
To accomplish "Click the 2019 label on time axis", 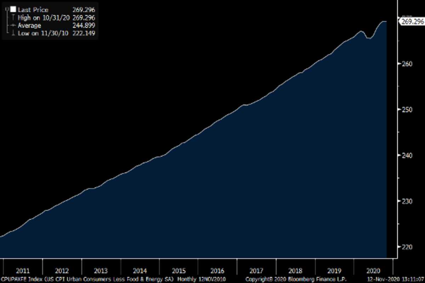I will tap(334, 271).
